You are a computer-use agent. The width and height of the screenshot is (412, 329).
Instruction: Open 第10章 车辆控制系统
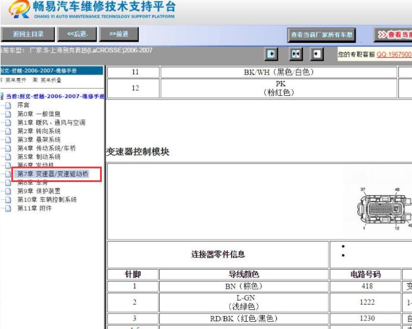(47, 199)
